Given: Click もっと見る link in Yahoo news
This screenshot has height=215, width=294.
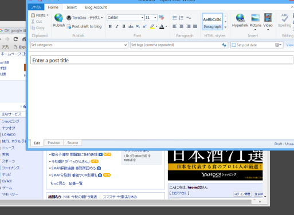Looking at the screenshot, I should (x=58, y=183).
